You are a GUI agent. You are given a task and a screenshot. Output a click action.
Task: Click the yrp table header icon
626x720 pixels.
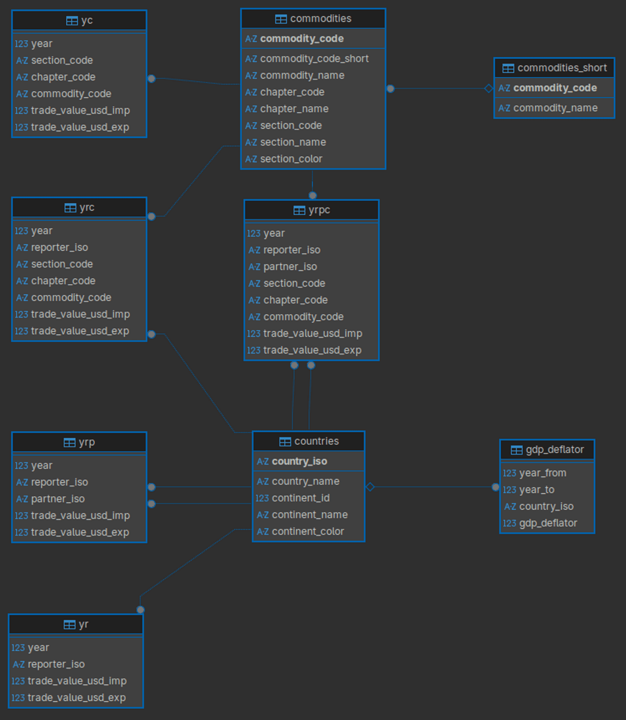(x=69, y=443)
